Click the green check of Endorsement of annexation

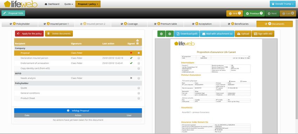pos(131,63)
